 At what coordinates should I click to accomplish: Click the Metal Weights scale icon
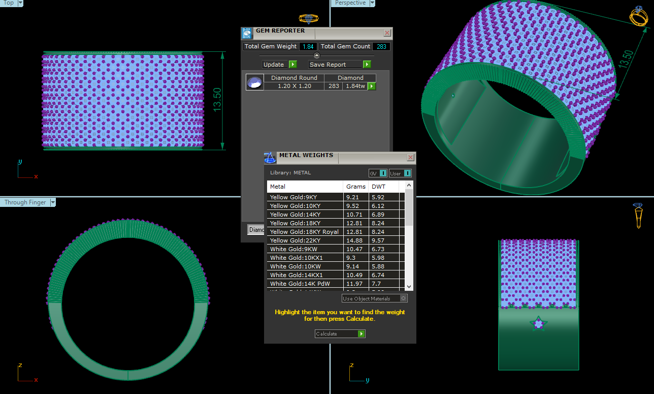click(271, 158)
